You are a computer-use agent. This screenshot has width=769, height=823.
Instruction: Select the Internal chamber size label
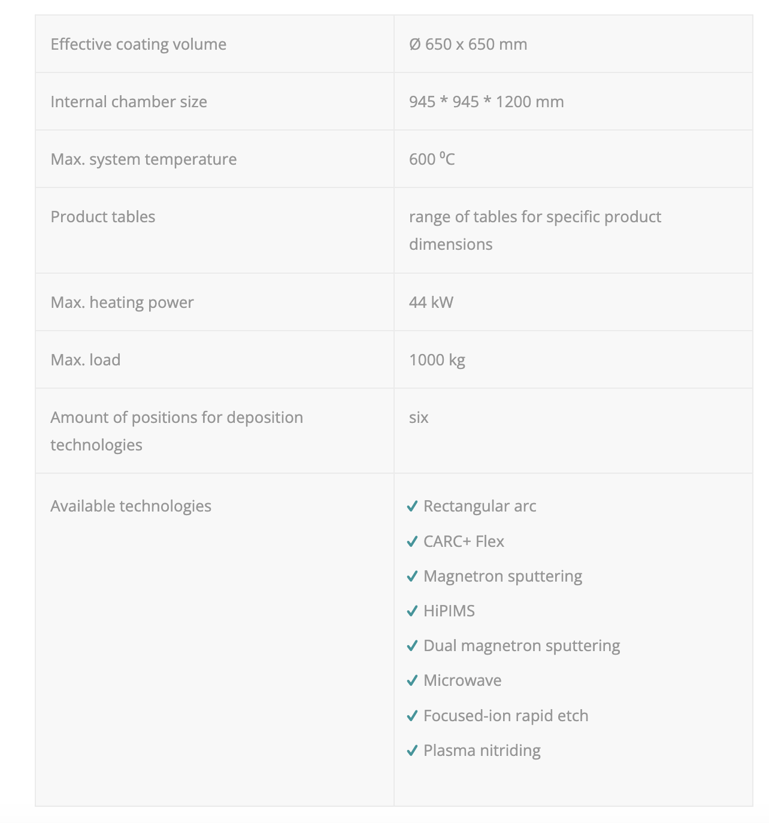(x=129, y=102)
